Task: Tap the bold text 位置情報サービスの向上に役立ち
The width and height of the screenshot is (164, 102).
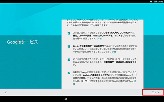Action: 119,62
